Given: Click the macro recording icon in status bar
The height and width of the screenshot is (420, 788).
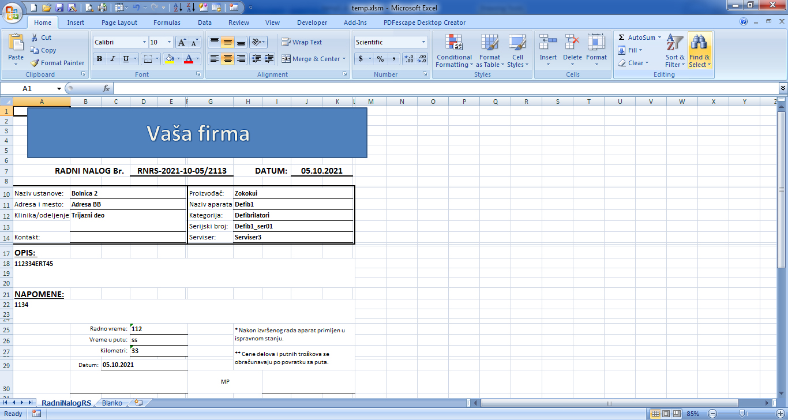Looking at the screenshot, I should pyautogui.click(x=36, y=414).
